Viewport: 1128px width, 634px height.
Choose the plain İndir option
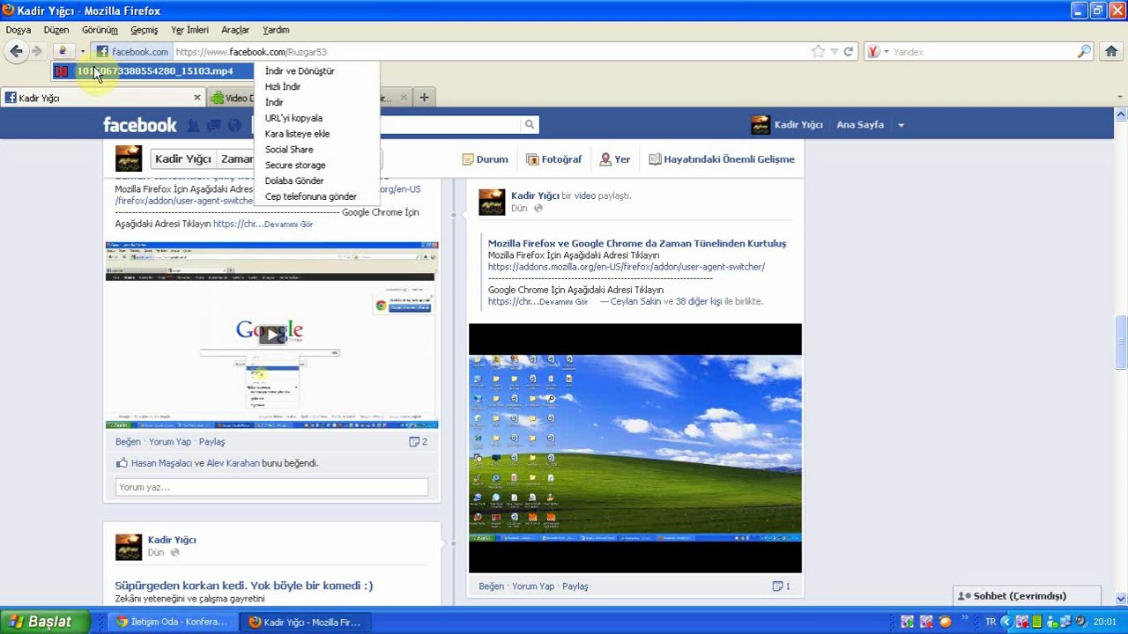click(274, 102)
